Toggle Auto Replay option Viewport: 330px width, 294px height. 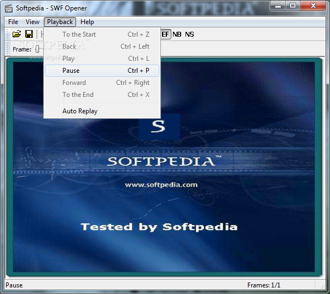(102, 111)
